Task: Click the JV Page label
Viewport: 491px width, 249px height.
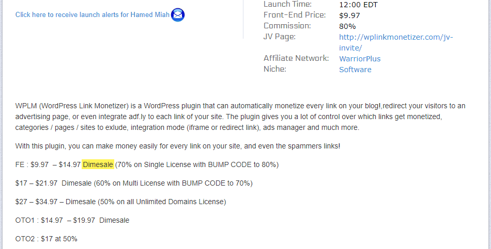Action: click(x=279, y=37)
